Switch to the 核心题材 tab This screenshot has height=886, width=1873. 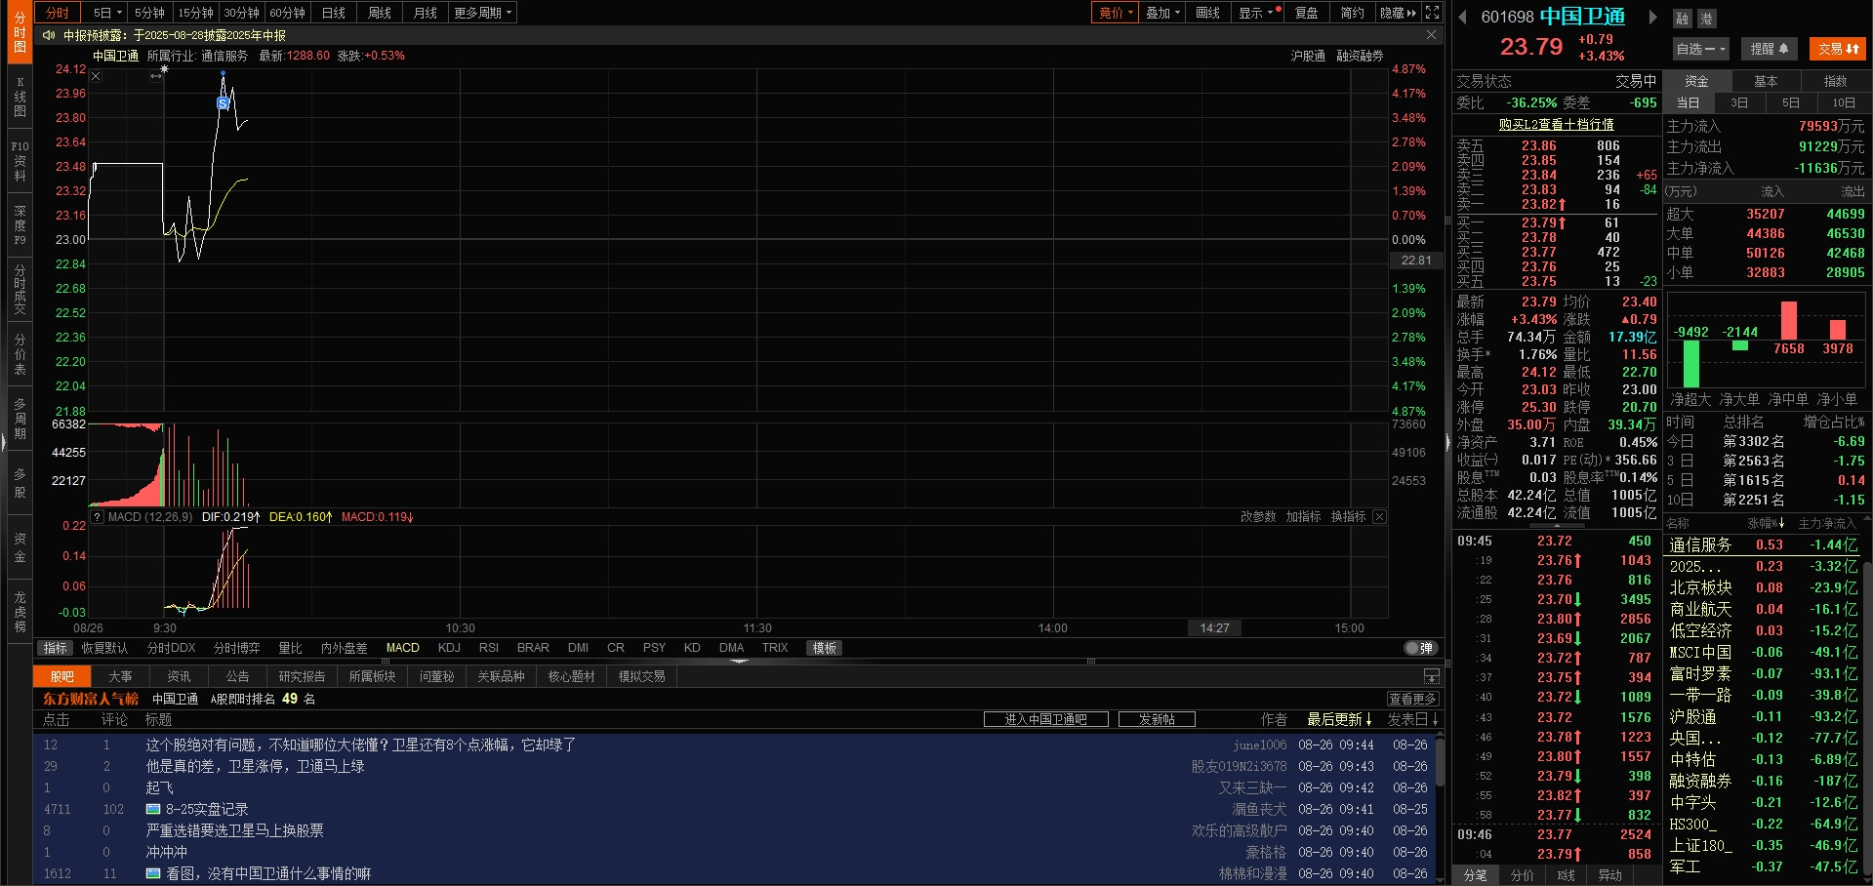coord(571,676)
